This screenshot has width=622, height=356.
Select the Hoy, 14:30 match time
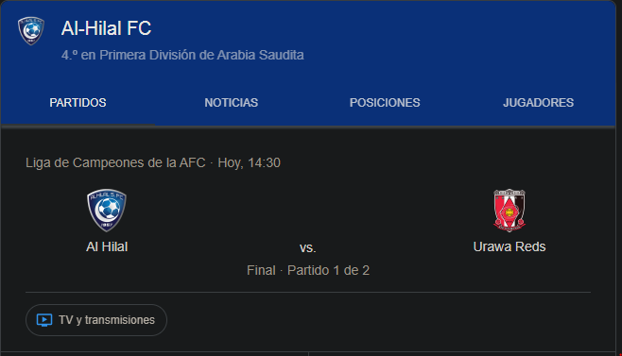(x=250, y=162)
